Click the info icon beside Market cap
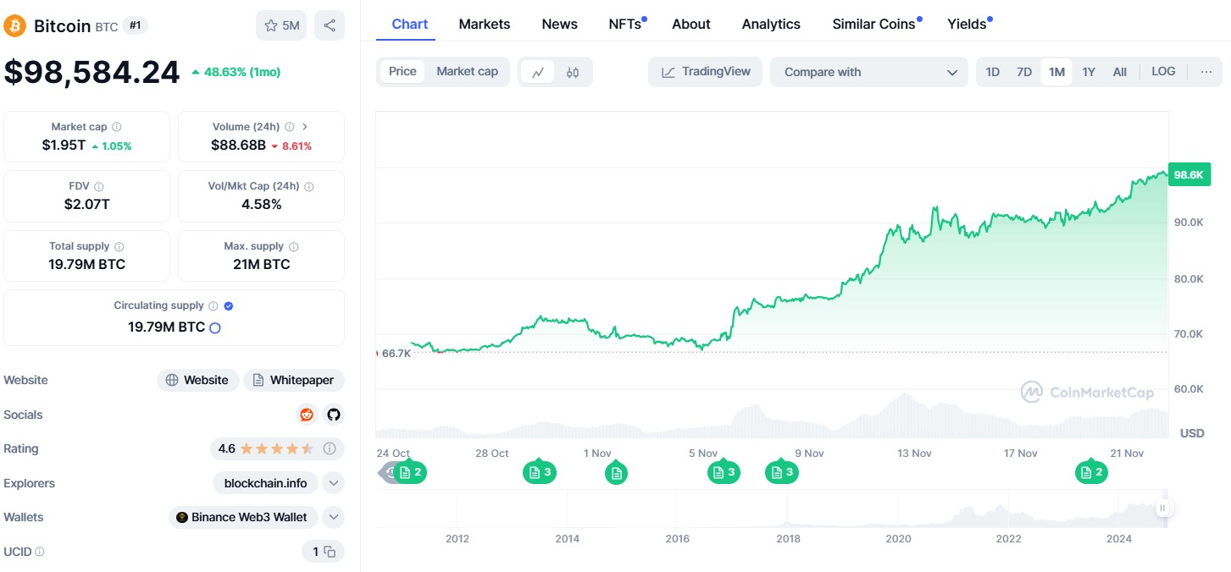This screenshot has width=1231, height=572. point(117,127)
